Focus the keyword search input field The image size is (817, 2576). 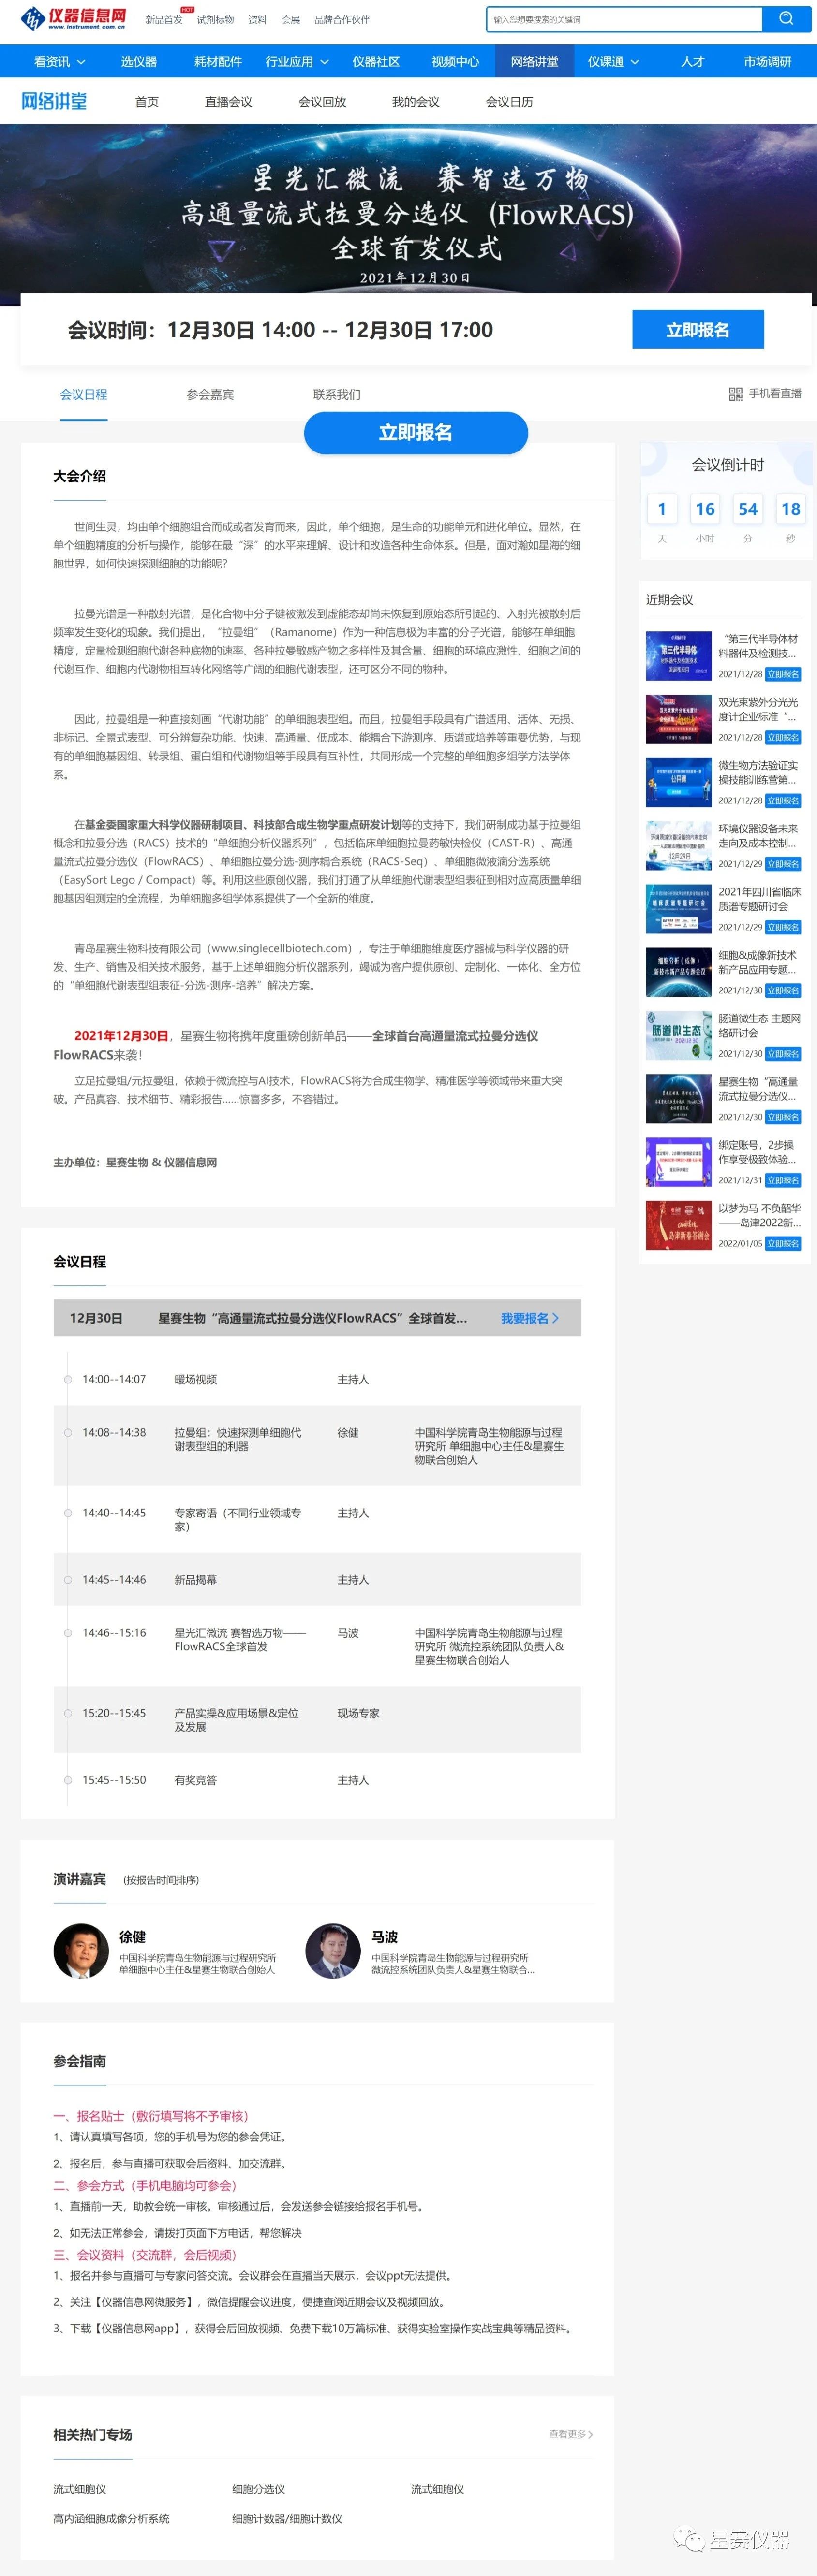point(625,19)
